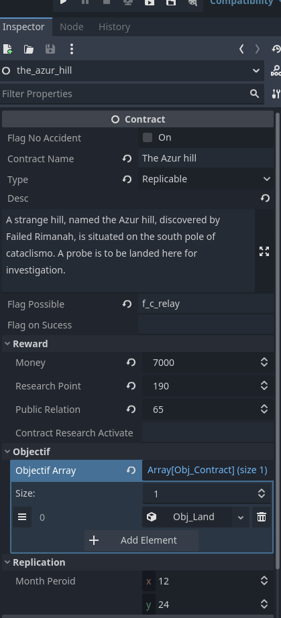Open the Type dropdown showing Replicable
The height and width of the screenshot is (618, 281).
[x=206, y=179]
